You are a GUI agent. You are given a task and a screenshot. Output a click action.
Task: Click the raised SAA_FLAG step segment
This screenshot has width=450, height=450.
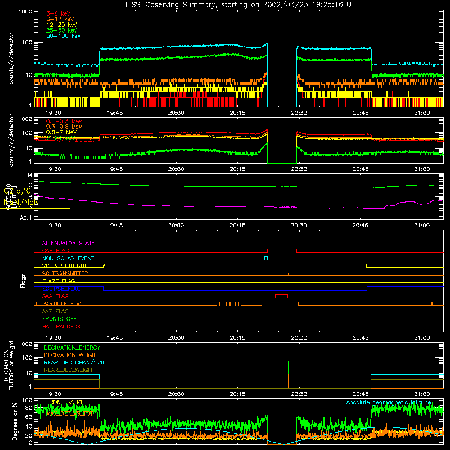(x=282, y=295)
